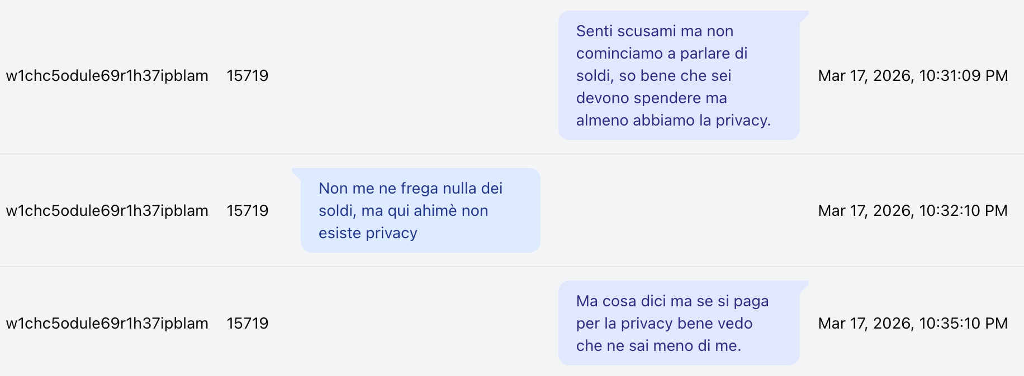Click the tail corner of the "Senti scusami" bubble
This screenshot has height=376, width=1024.
coord(804,15)
